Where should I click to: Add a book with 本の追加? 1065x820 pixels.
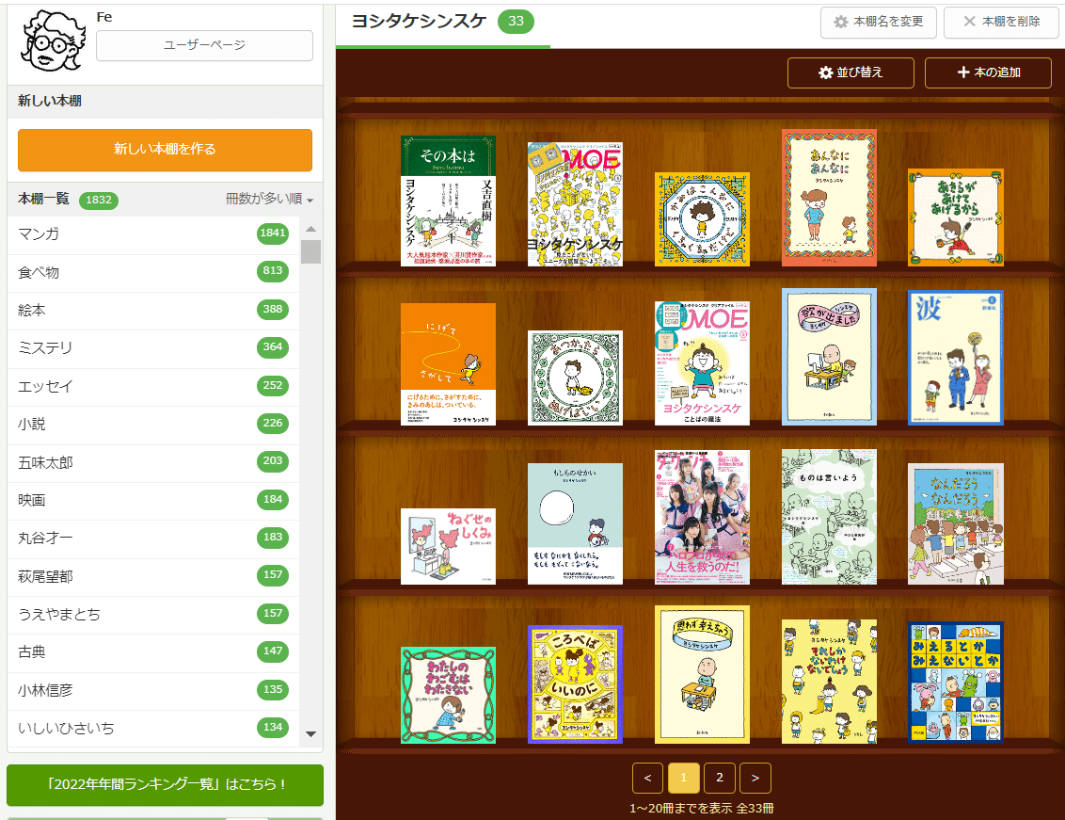(x=988, y=72)
